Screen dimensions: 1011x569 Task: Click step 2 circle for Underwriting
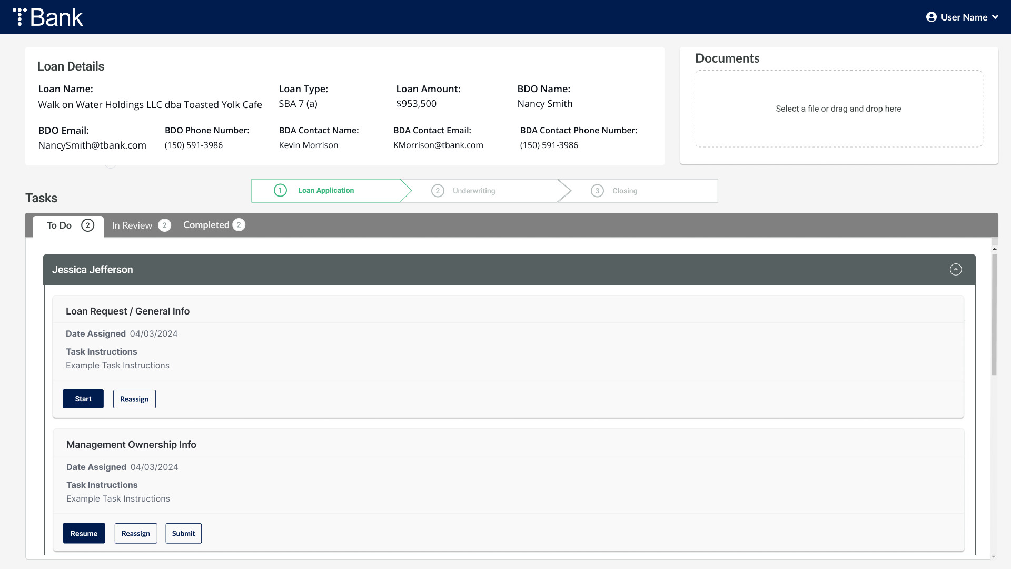pos(438,191)
